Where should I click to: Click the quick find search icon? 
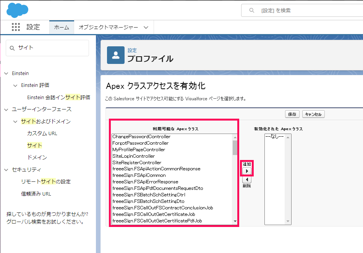(x=12, y=48)
